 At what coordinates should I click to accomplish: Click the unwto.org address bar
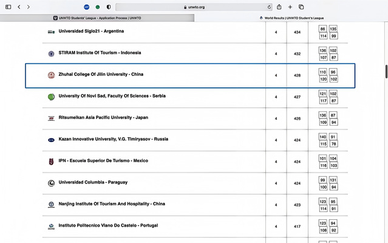point(193,7)
